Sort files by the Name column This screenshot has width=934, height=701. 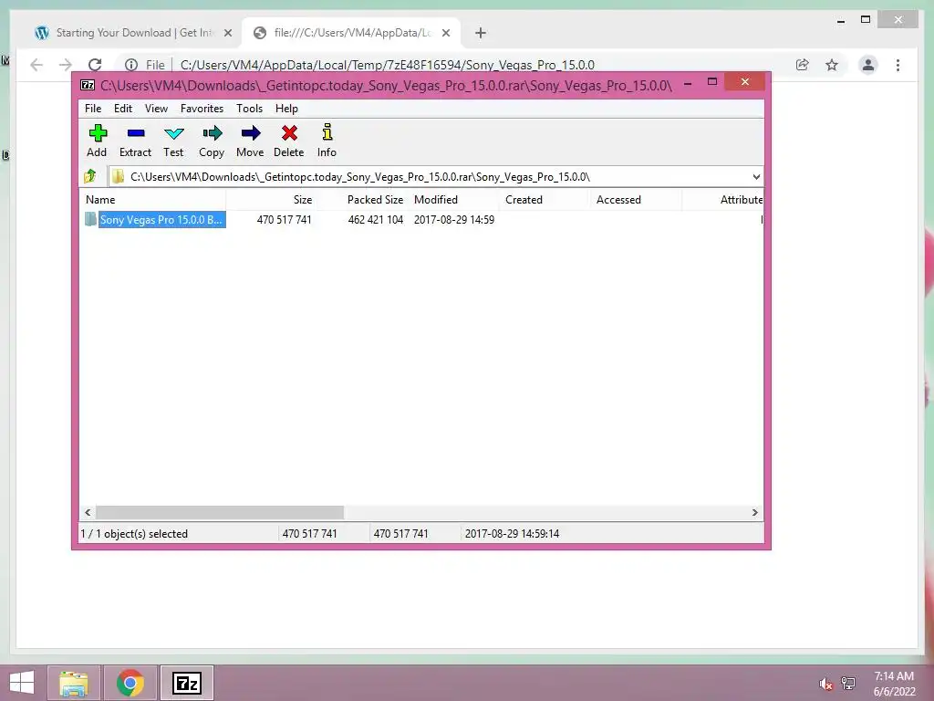tap(153, 200)
